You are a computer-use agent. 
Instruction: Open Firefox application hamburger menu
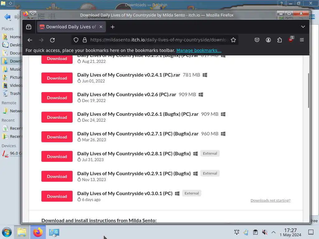coord(302,40)
